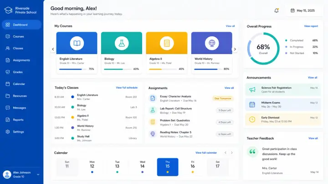Click View all in My Courses

point(230,26)
